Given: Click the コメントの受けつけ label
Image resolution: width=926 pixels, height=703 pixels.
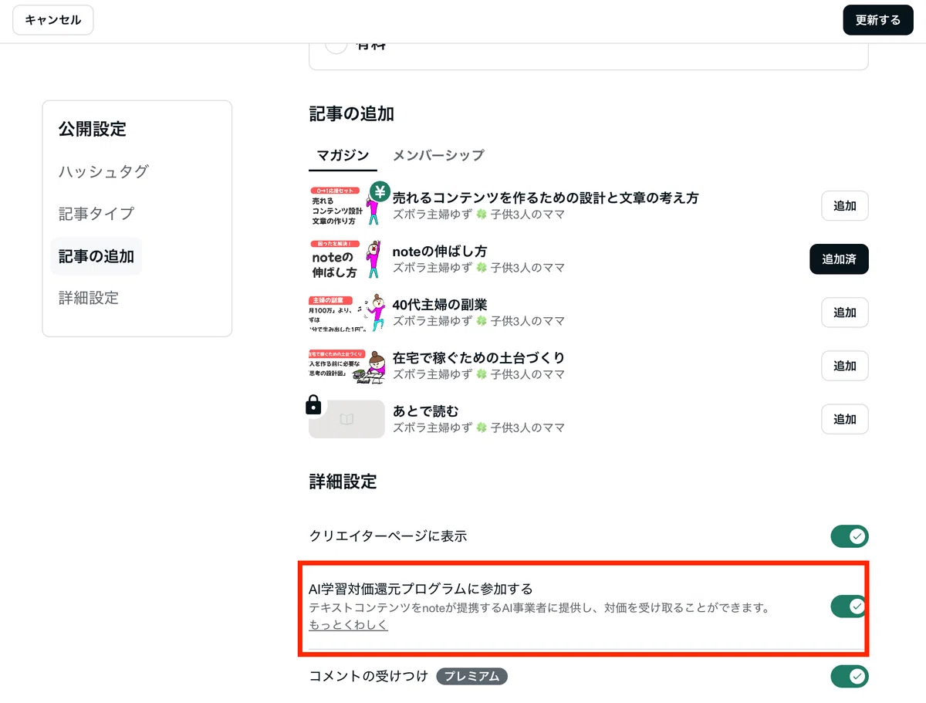Looking at the screenshot, I should click(x=368, y=677).
